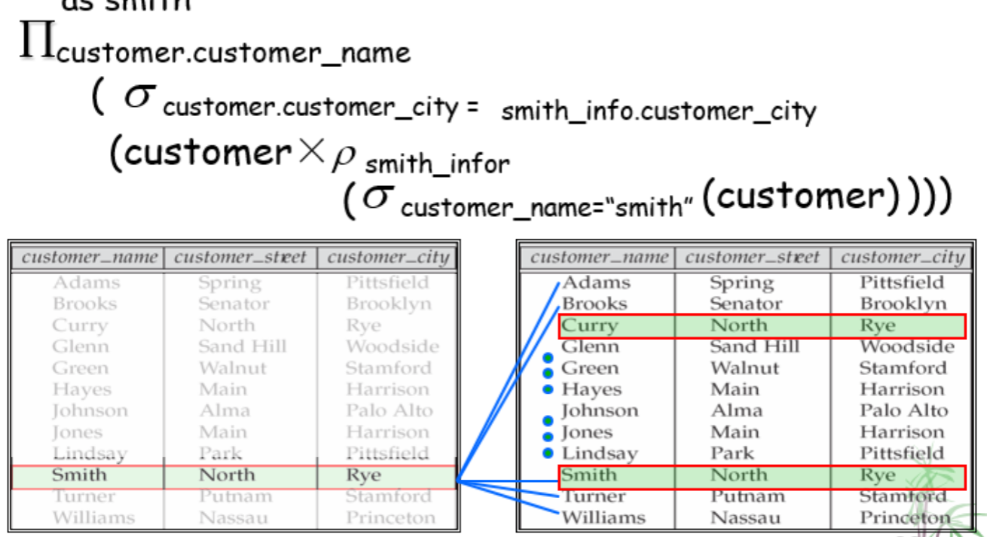The width and height of the screenshot is (987, 537).
Task: Click the sigma before customer.customer_city
Action: coord(139,98)
